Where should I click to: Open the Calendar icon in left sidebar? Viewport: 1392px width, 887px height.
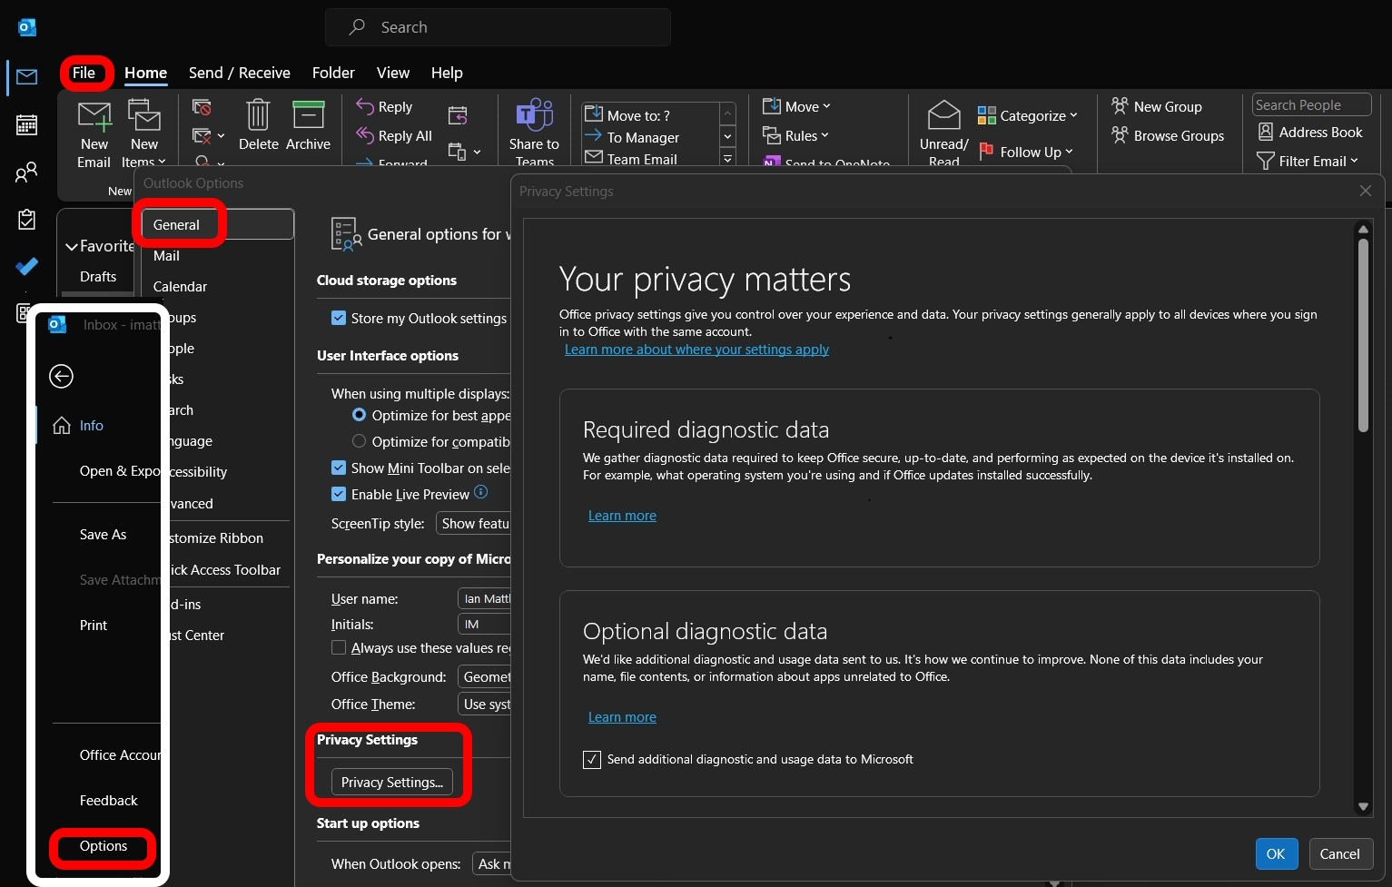click(x=26, y=124)
